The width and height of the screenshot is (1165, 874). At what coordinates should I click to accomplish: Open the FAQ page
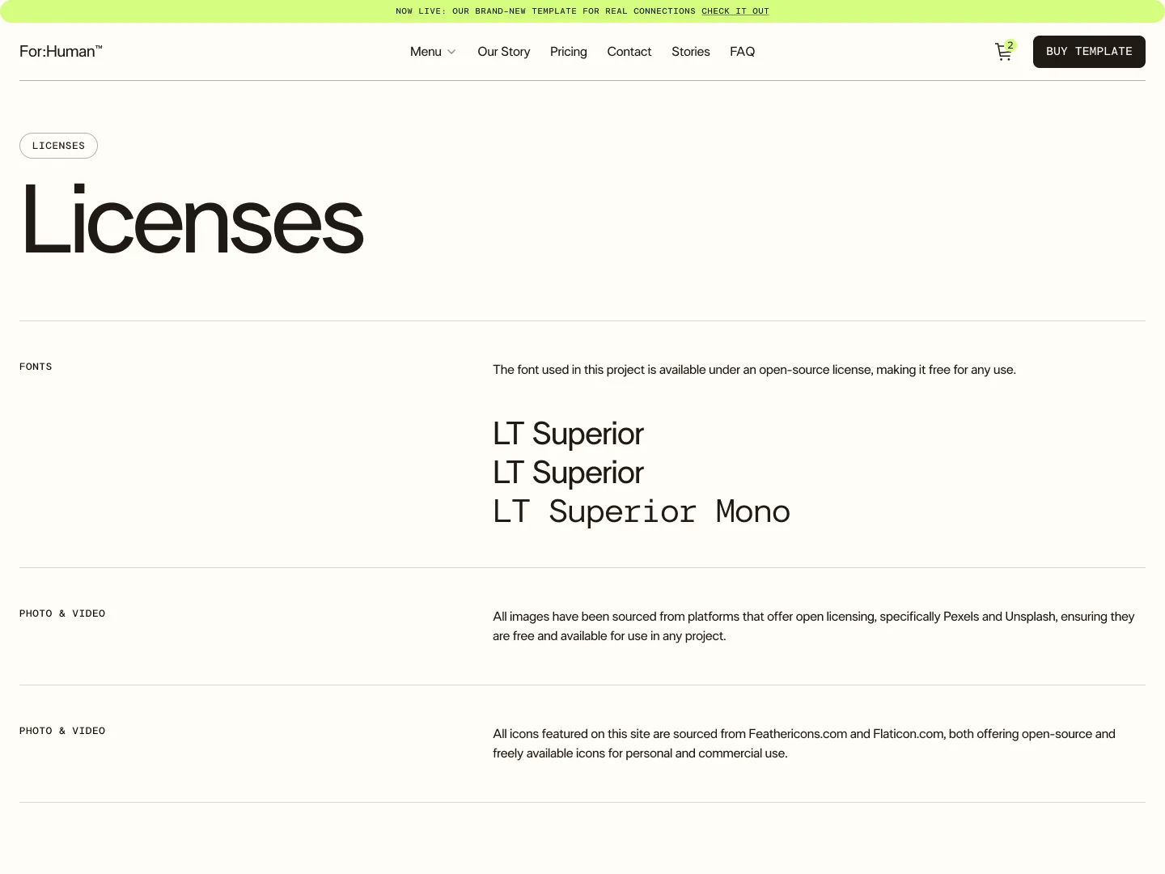[x=742, y=52]
